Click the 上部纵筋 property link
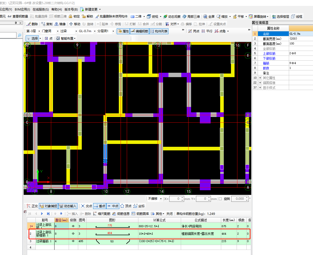Screen dimensions: 313x255 coord(269,53)
